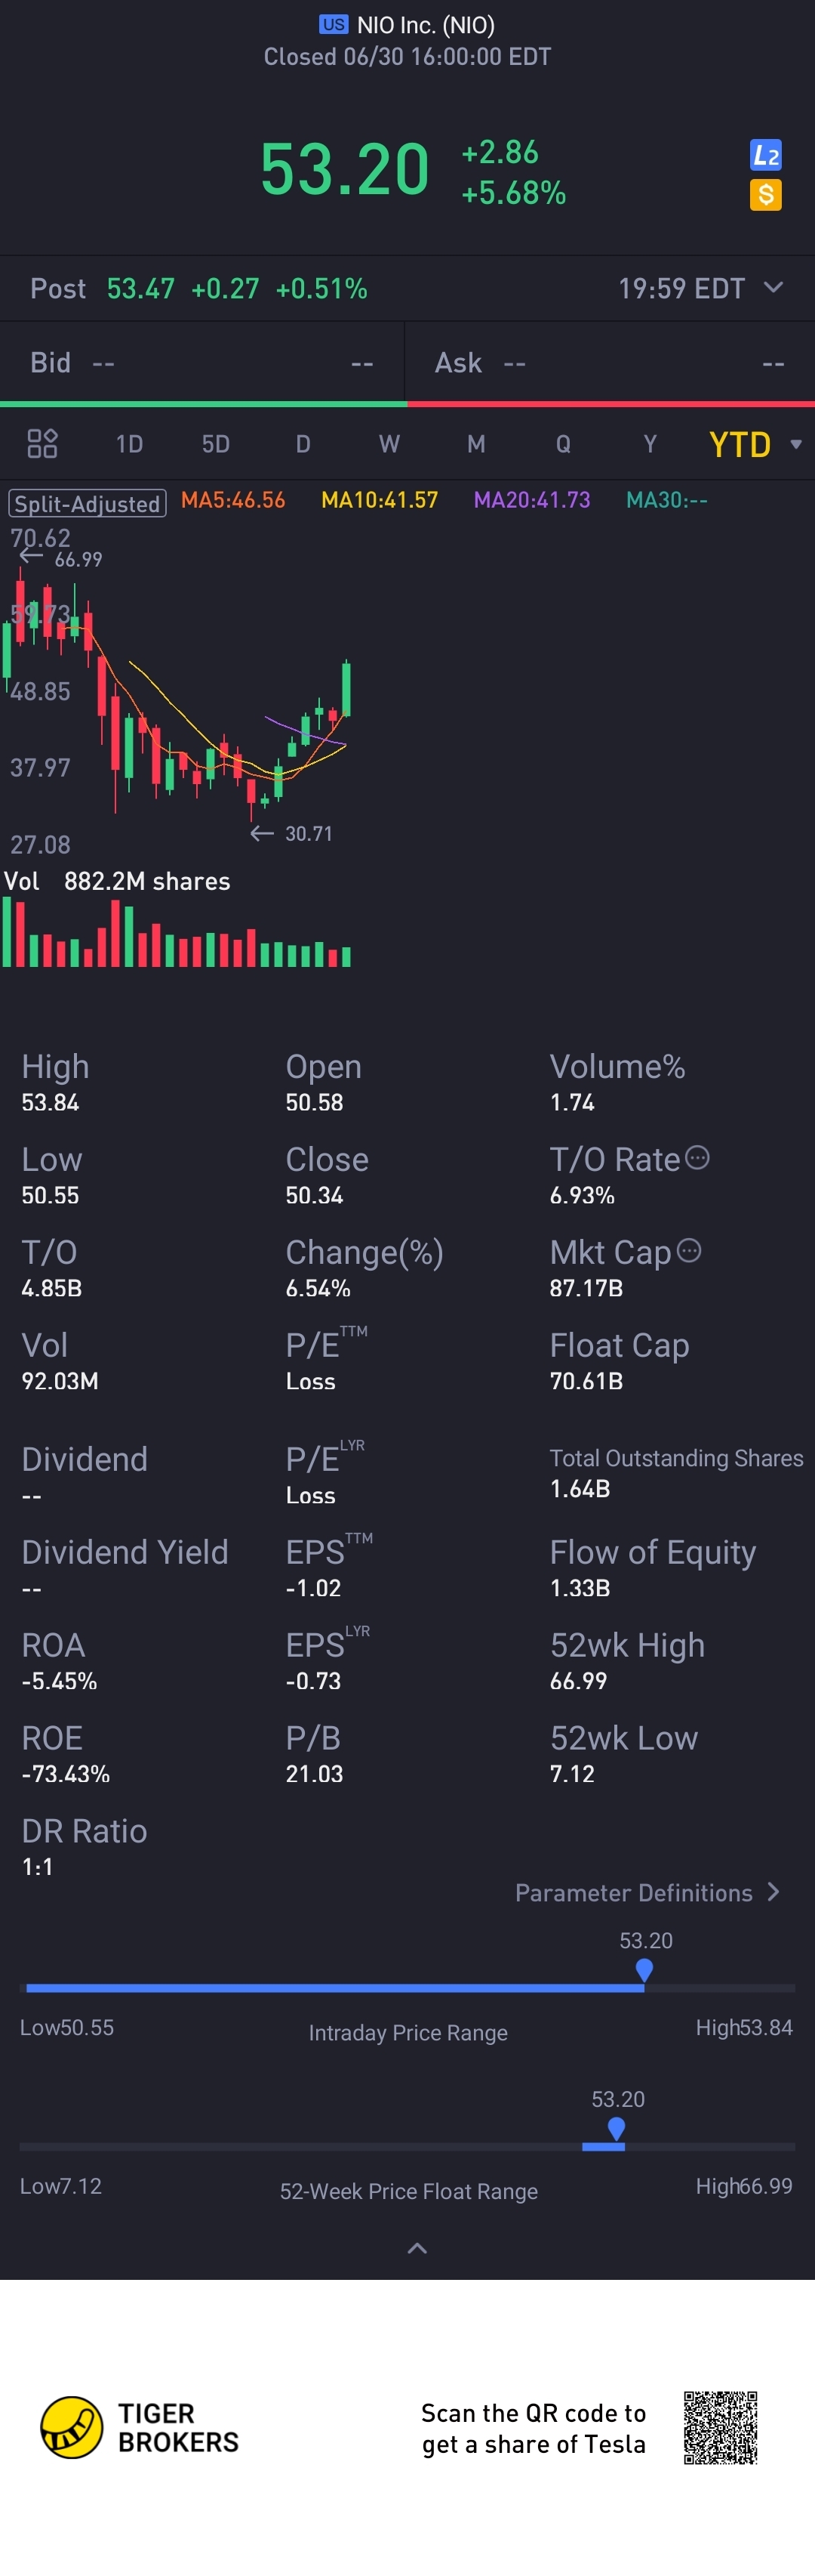Tap the Tesla share QR code
The image size is (815, 2576).
pyautogui.click(x=720, y=2427)
